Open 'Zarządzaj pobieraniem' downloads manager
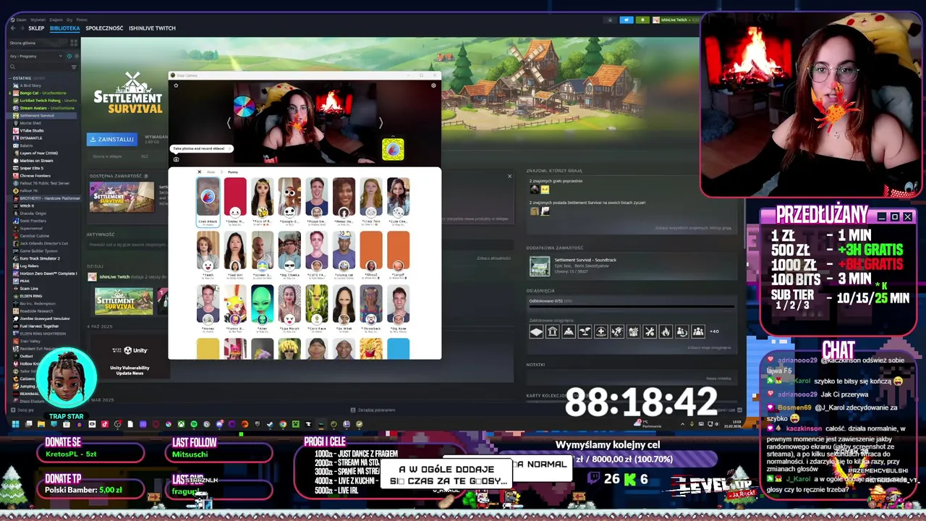926x521 pixels. (x=373, y=410)
